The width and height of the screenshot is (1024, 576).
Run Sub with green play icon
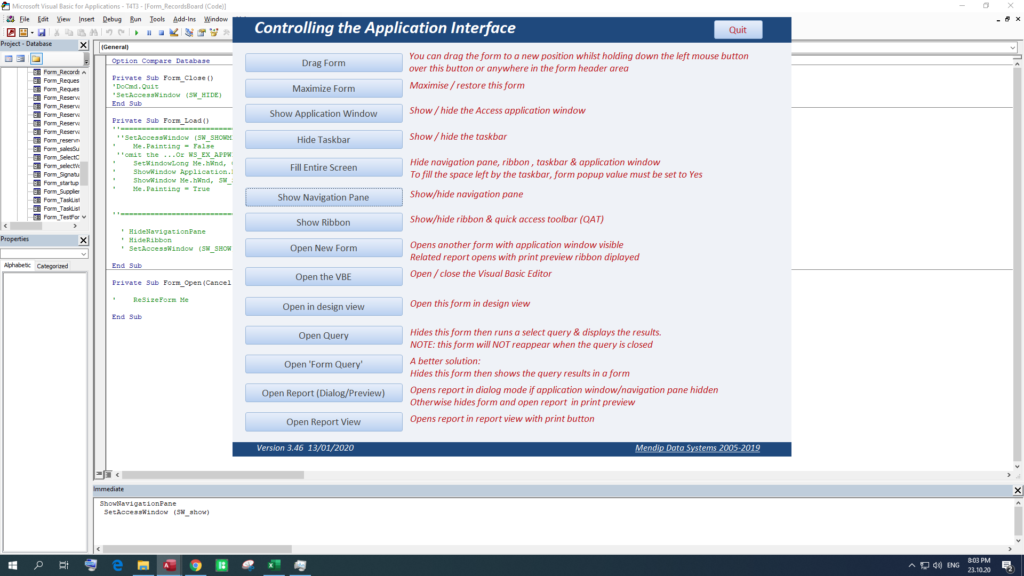coord(137,33)
